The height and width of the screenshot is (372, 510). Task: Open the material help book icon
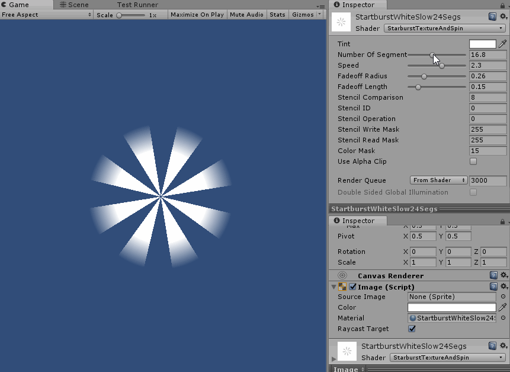[x=492, y=17]
